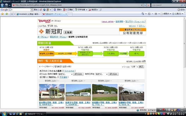
Task: Click the ログイン link
Action: pos(142,26)
